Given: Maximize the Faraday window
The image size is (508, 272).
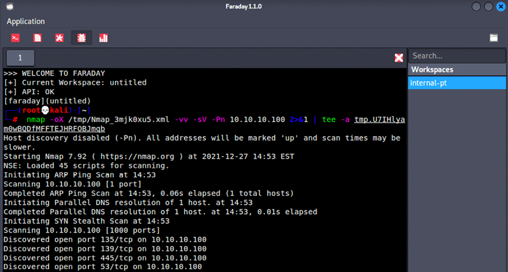Looking at the screenshot, I should pos(488,7).
